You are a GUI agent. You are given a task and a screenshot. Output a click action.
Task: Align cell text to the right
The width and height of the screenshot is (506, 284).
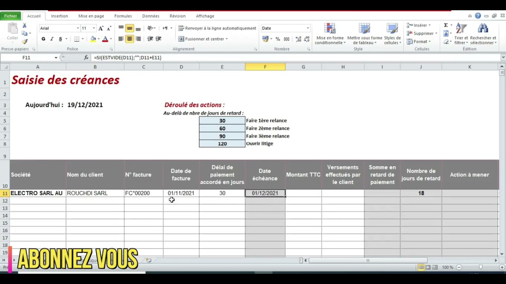point(138,39)
